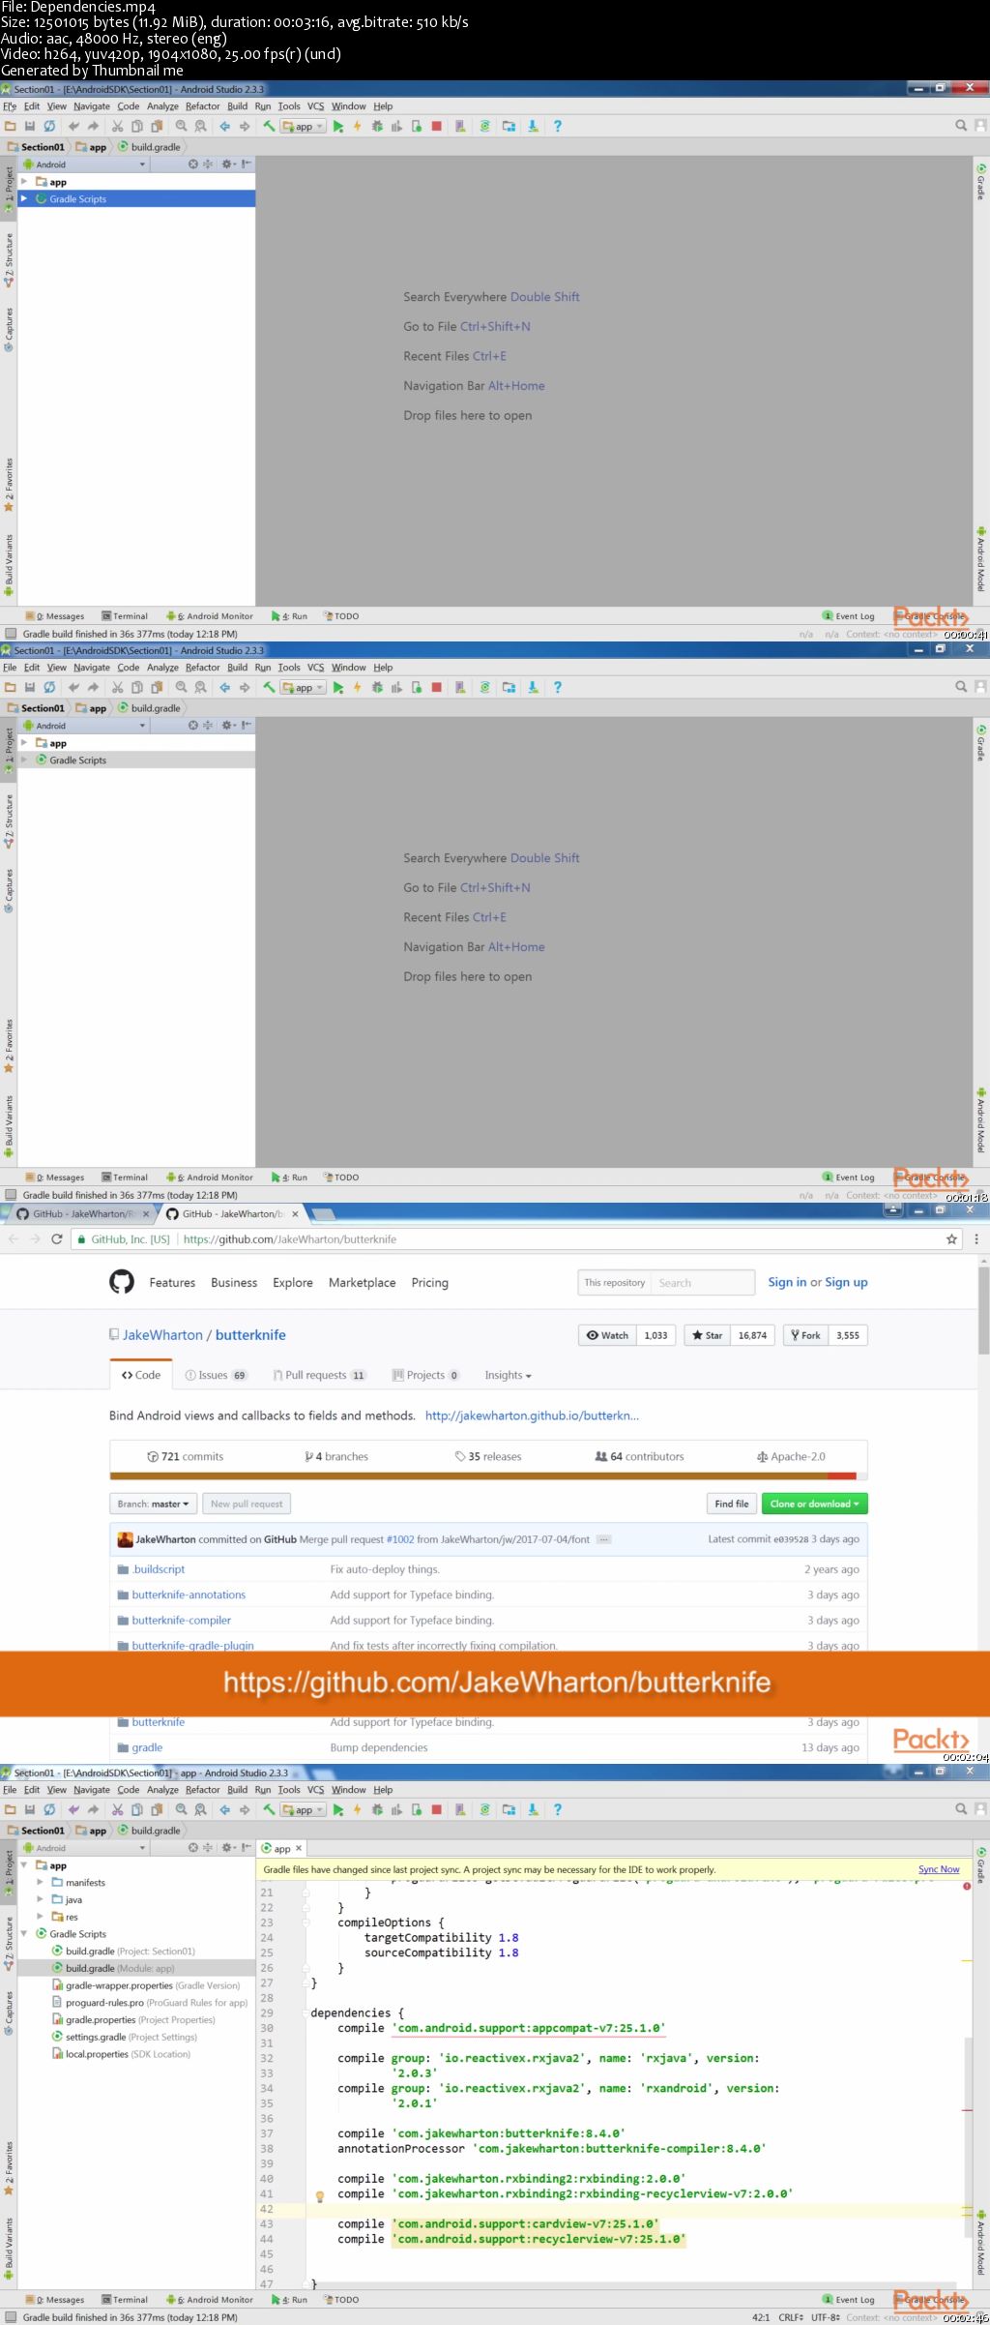Open AVD Manager icon in bottom Android Studio toolbar

click(460, 1809)
